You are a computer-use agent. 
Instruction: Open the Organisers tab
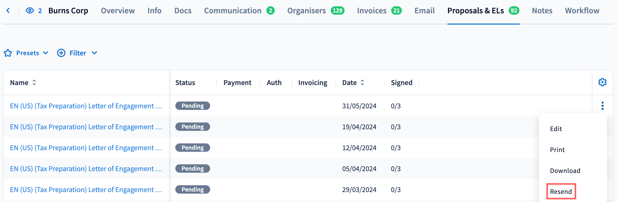point(306,11)
